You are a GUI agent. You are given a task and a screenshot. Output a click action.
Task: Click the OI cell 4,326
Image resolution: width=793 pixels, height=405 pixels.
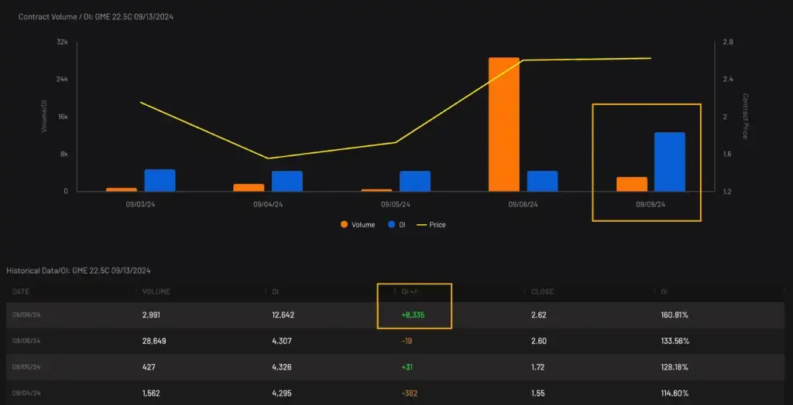pyautogui.click(x=282, y=368)
